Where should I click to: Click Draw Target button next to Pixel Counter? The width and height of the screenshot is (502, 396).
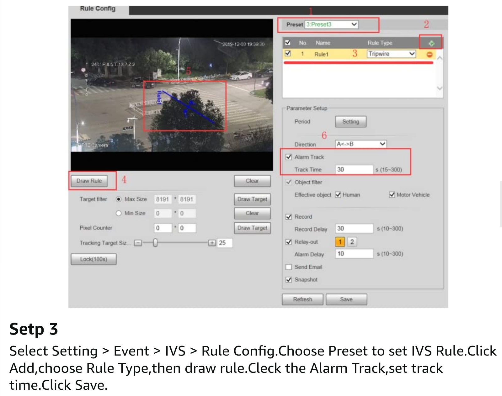point(252,228)
